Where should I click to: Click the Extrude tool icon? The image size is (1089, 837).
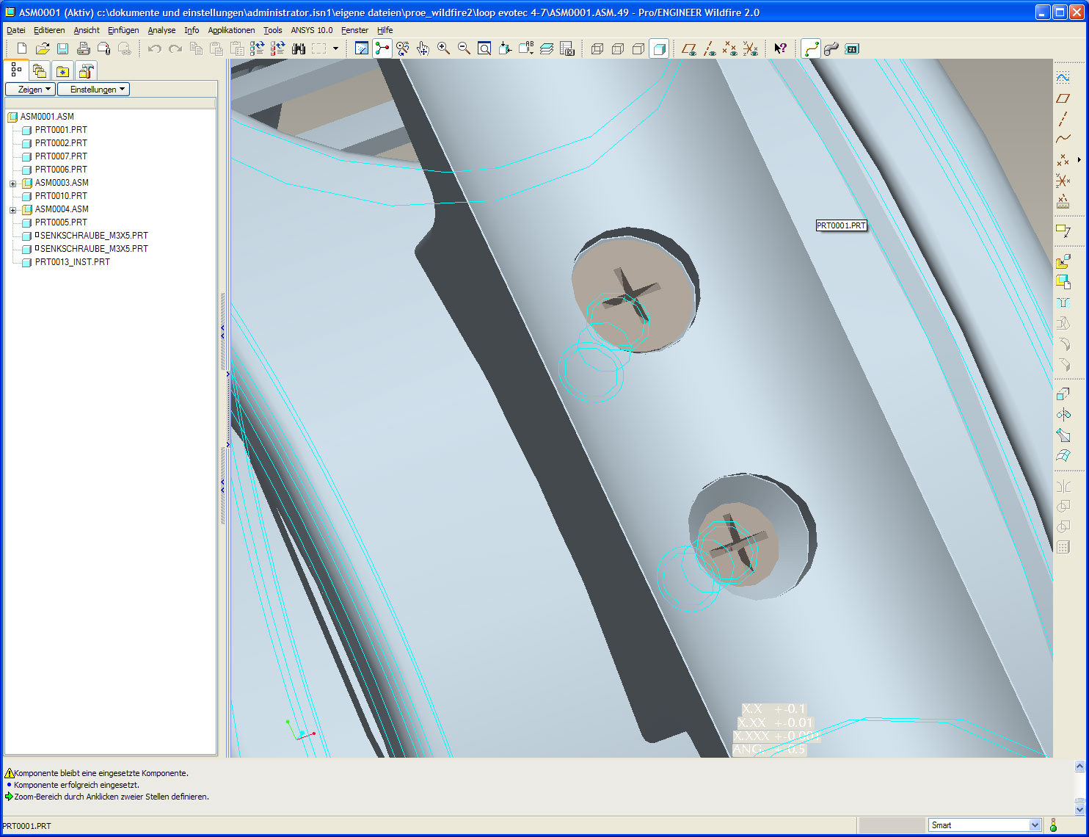(x=1063, y=394)
